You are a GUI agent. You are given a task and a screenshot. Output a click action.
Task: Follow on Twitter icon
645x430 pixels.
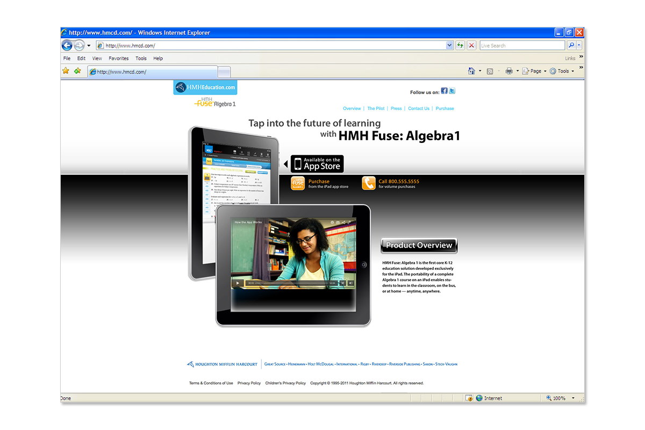[x=452, y=91]
